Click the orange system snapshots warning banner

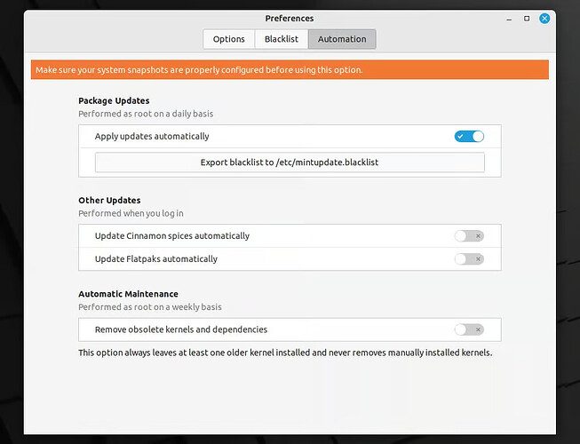pos(290,69)
